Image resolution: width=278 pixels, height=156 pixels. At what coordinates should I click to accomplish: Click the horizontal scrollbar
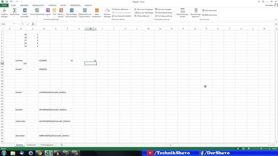click(220, 145)
